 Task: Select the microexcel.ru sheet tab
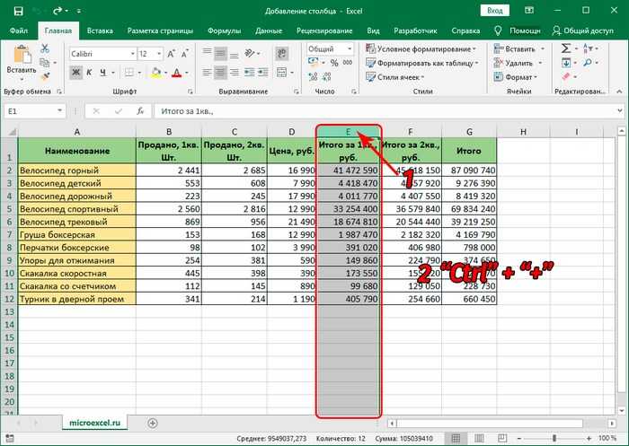click(94, 423)
